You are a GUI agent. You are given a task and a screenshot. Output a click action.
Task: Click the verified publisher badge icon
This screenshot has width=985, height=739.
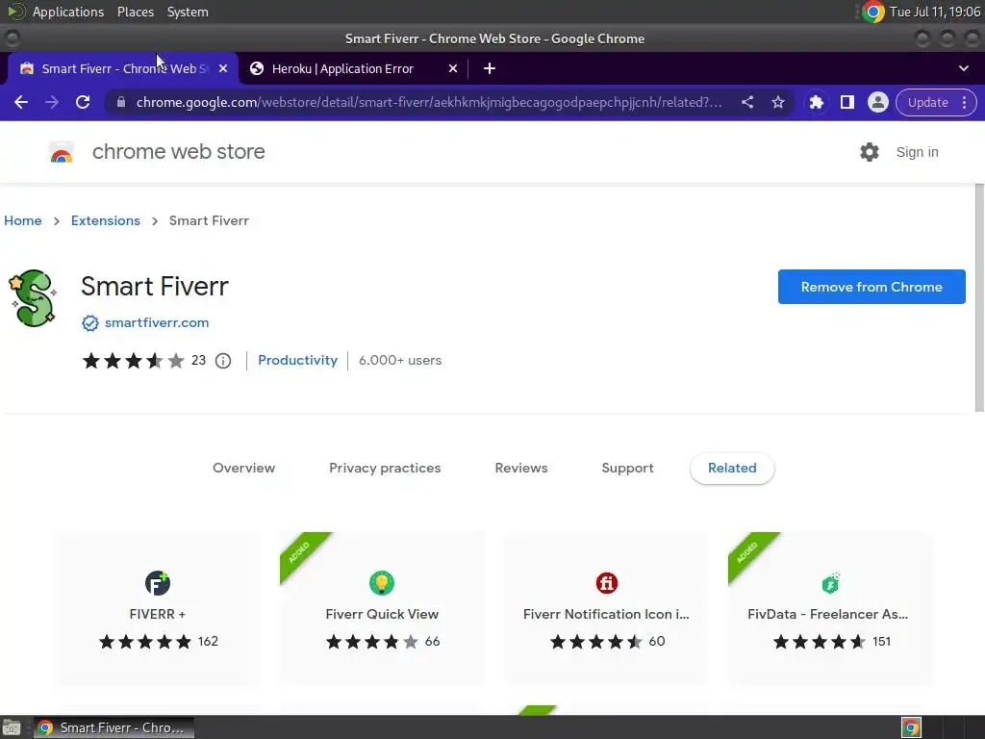click(90, 323)
